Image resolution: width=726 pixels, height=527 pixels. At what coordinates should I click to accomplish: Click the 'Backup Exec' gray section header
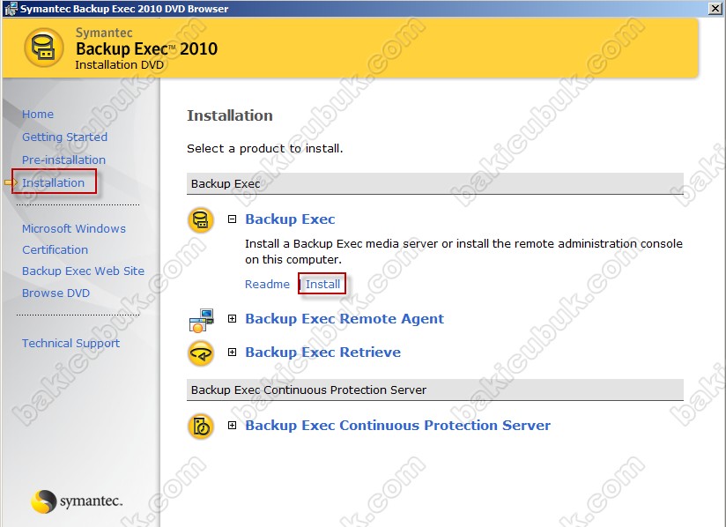point(435,184)
